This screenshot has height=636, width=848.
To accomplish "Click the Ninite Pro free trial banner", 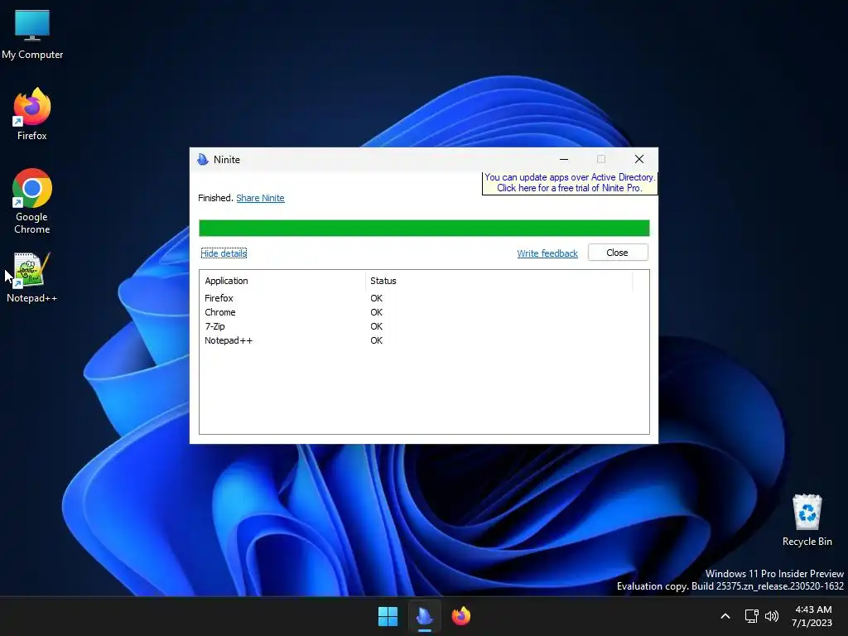I will click(x=570, y=183).
